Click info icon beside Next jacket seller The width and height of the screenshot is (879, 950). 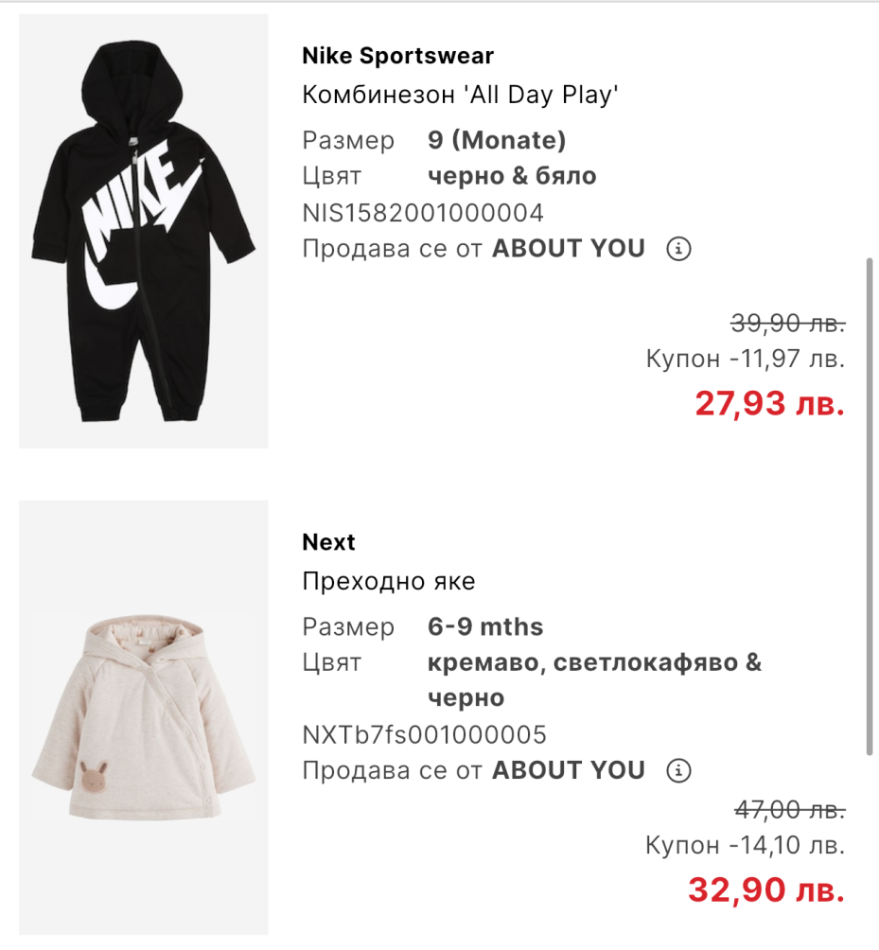click(x=679, y=770)
